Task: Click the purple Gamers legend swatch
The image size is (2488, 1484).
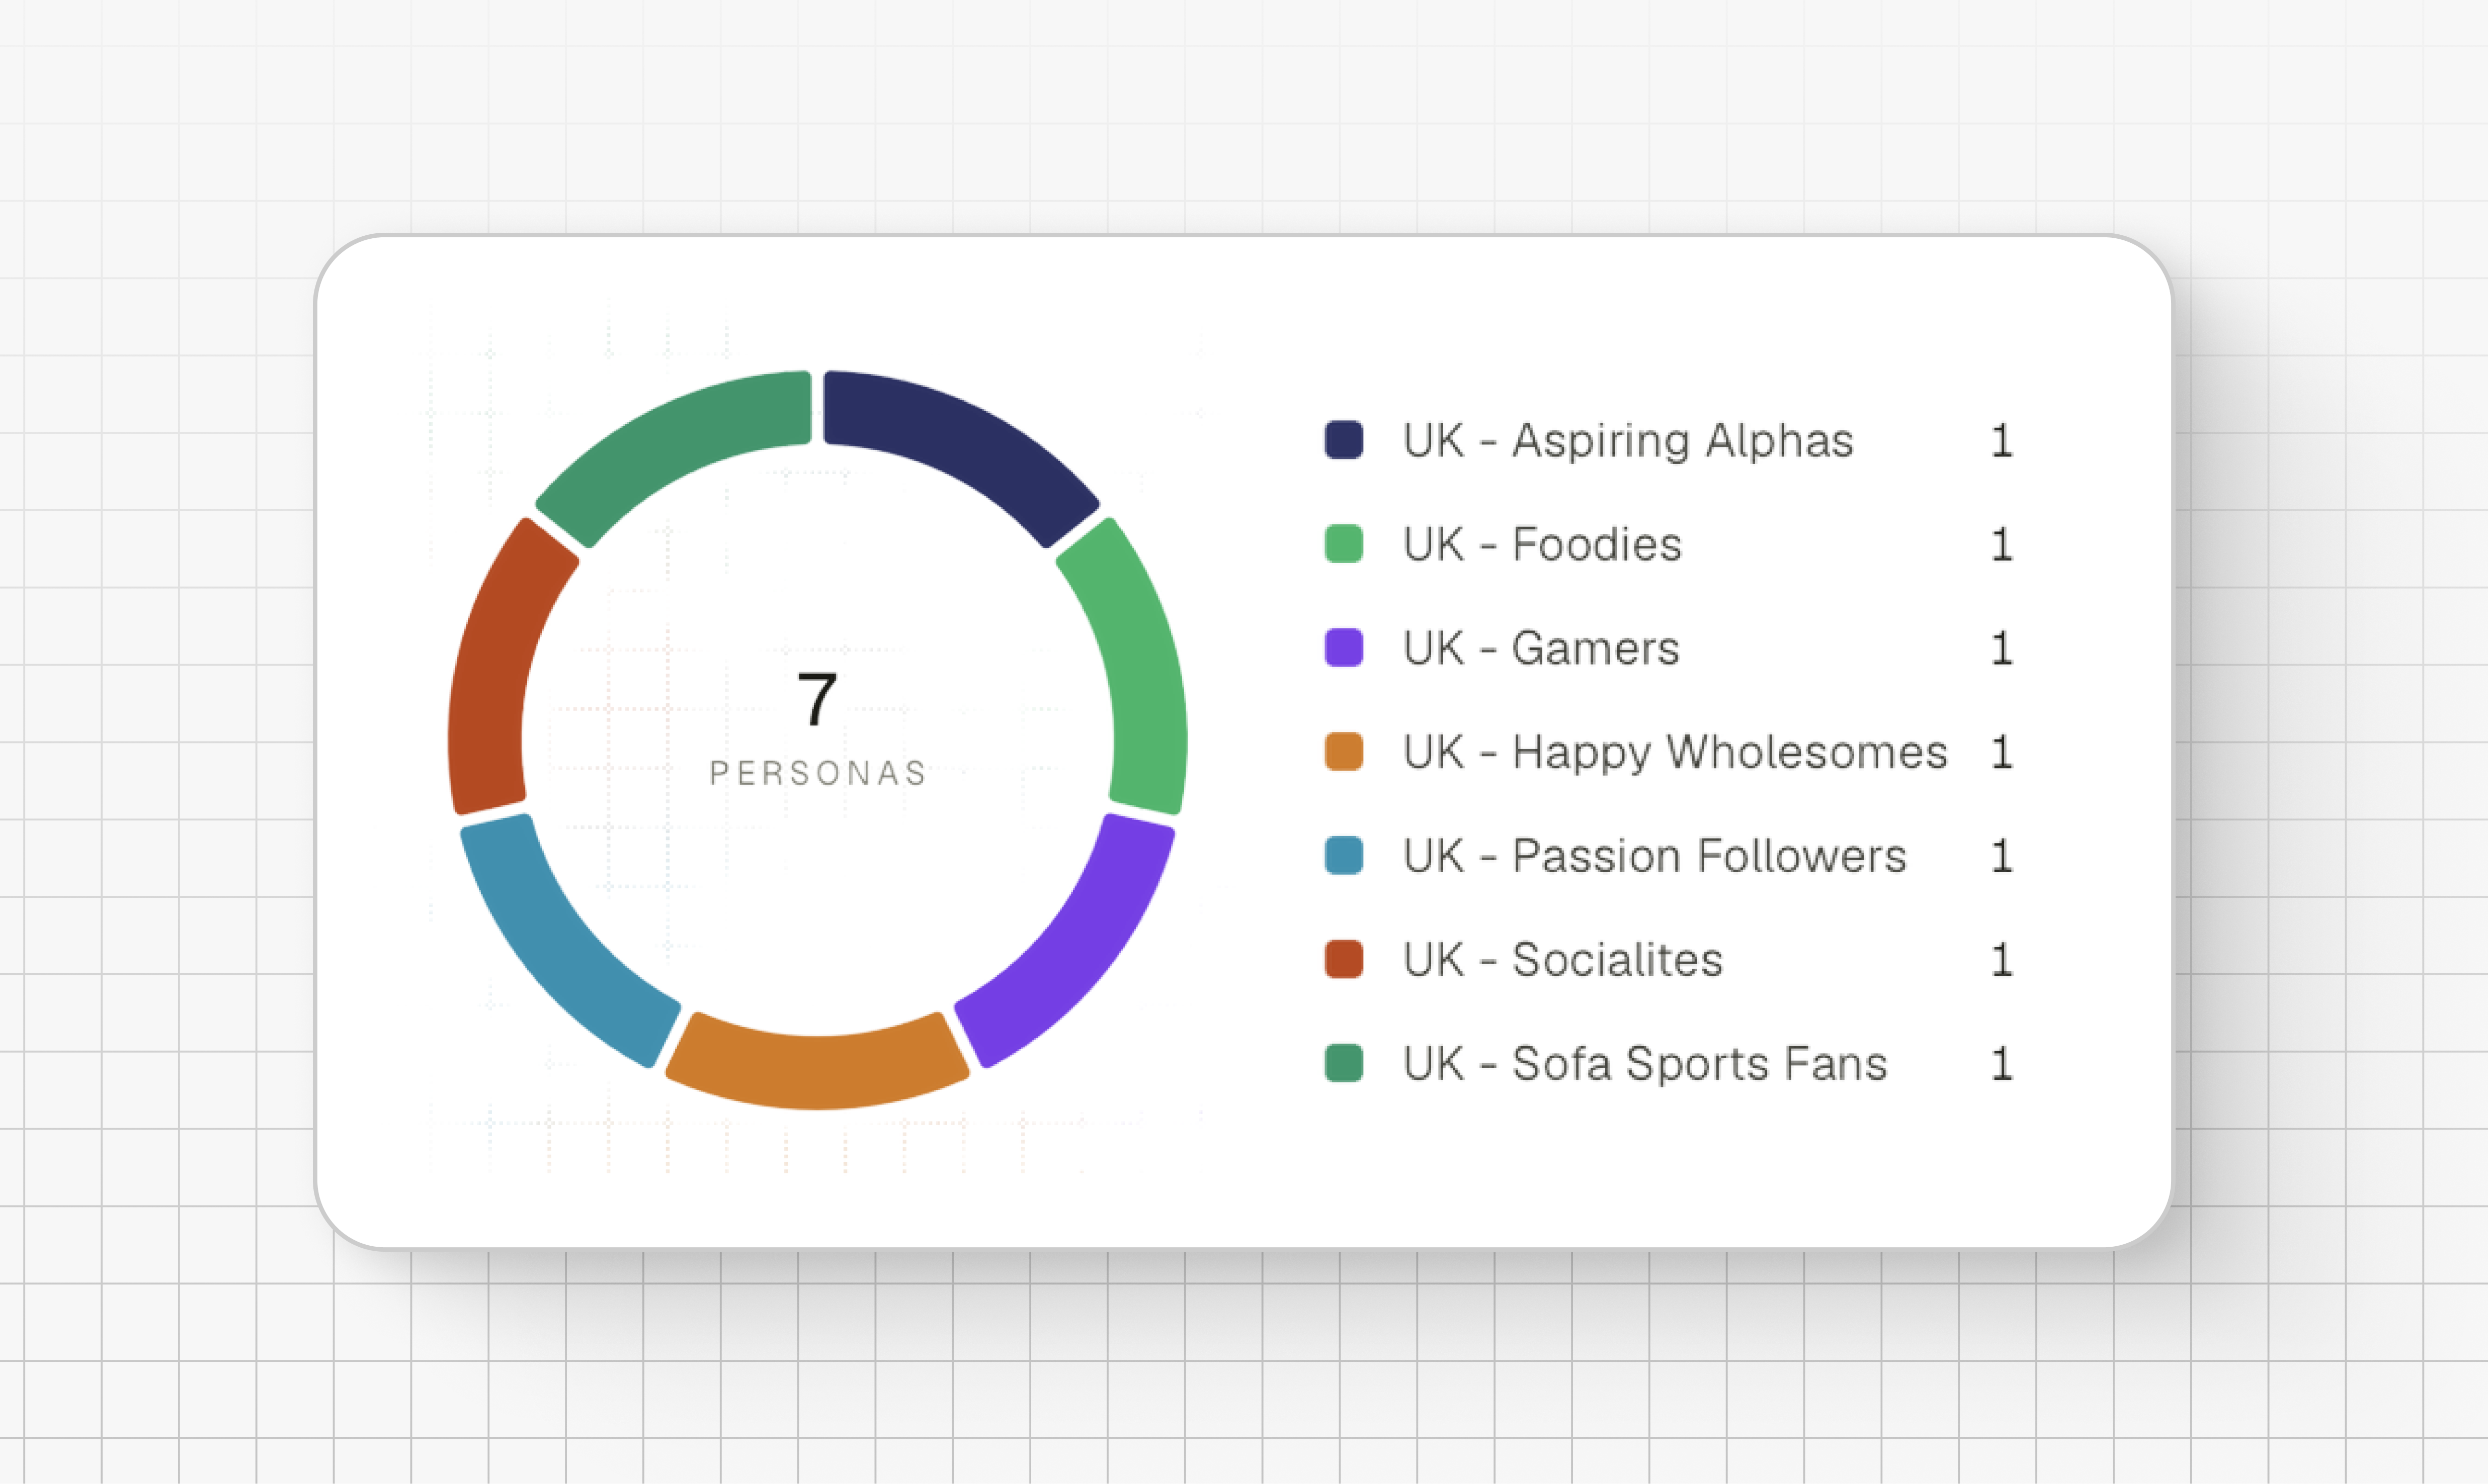Action: [1344, 648]
